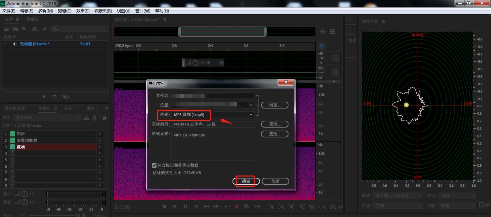Click the search magnifier in the files panel

click(54, 29)
